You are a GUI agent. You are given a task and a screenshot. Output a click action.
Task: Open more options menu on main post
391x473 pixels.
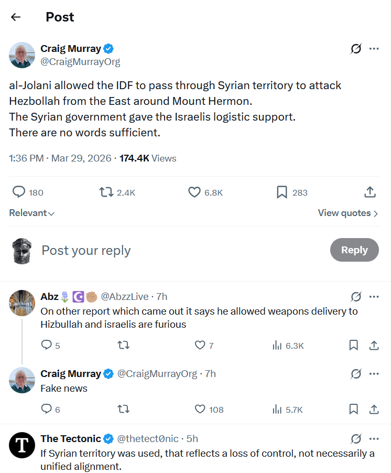374,49
